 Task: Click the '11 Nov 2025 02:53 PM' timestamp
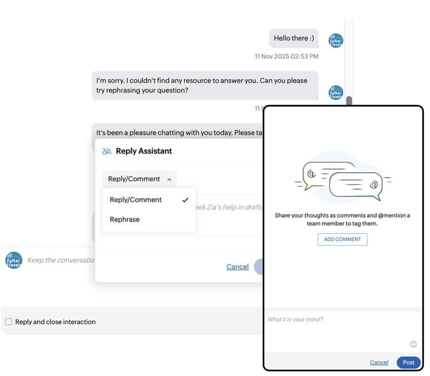coord(287,56)
